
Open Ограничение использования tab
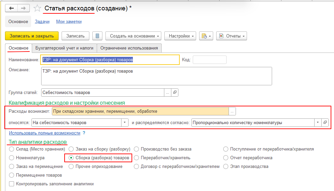point(129,48)
